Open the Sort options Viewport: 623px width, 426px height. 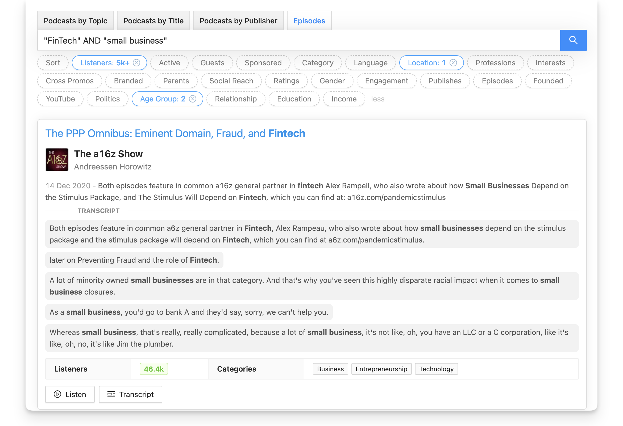(53, 63)
